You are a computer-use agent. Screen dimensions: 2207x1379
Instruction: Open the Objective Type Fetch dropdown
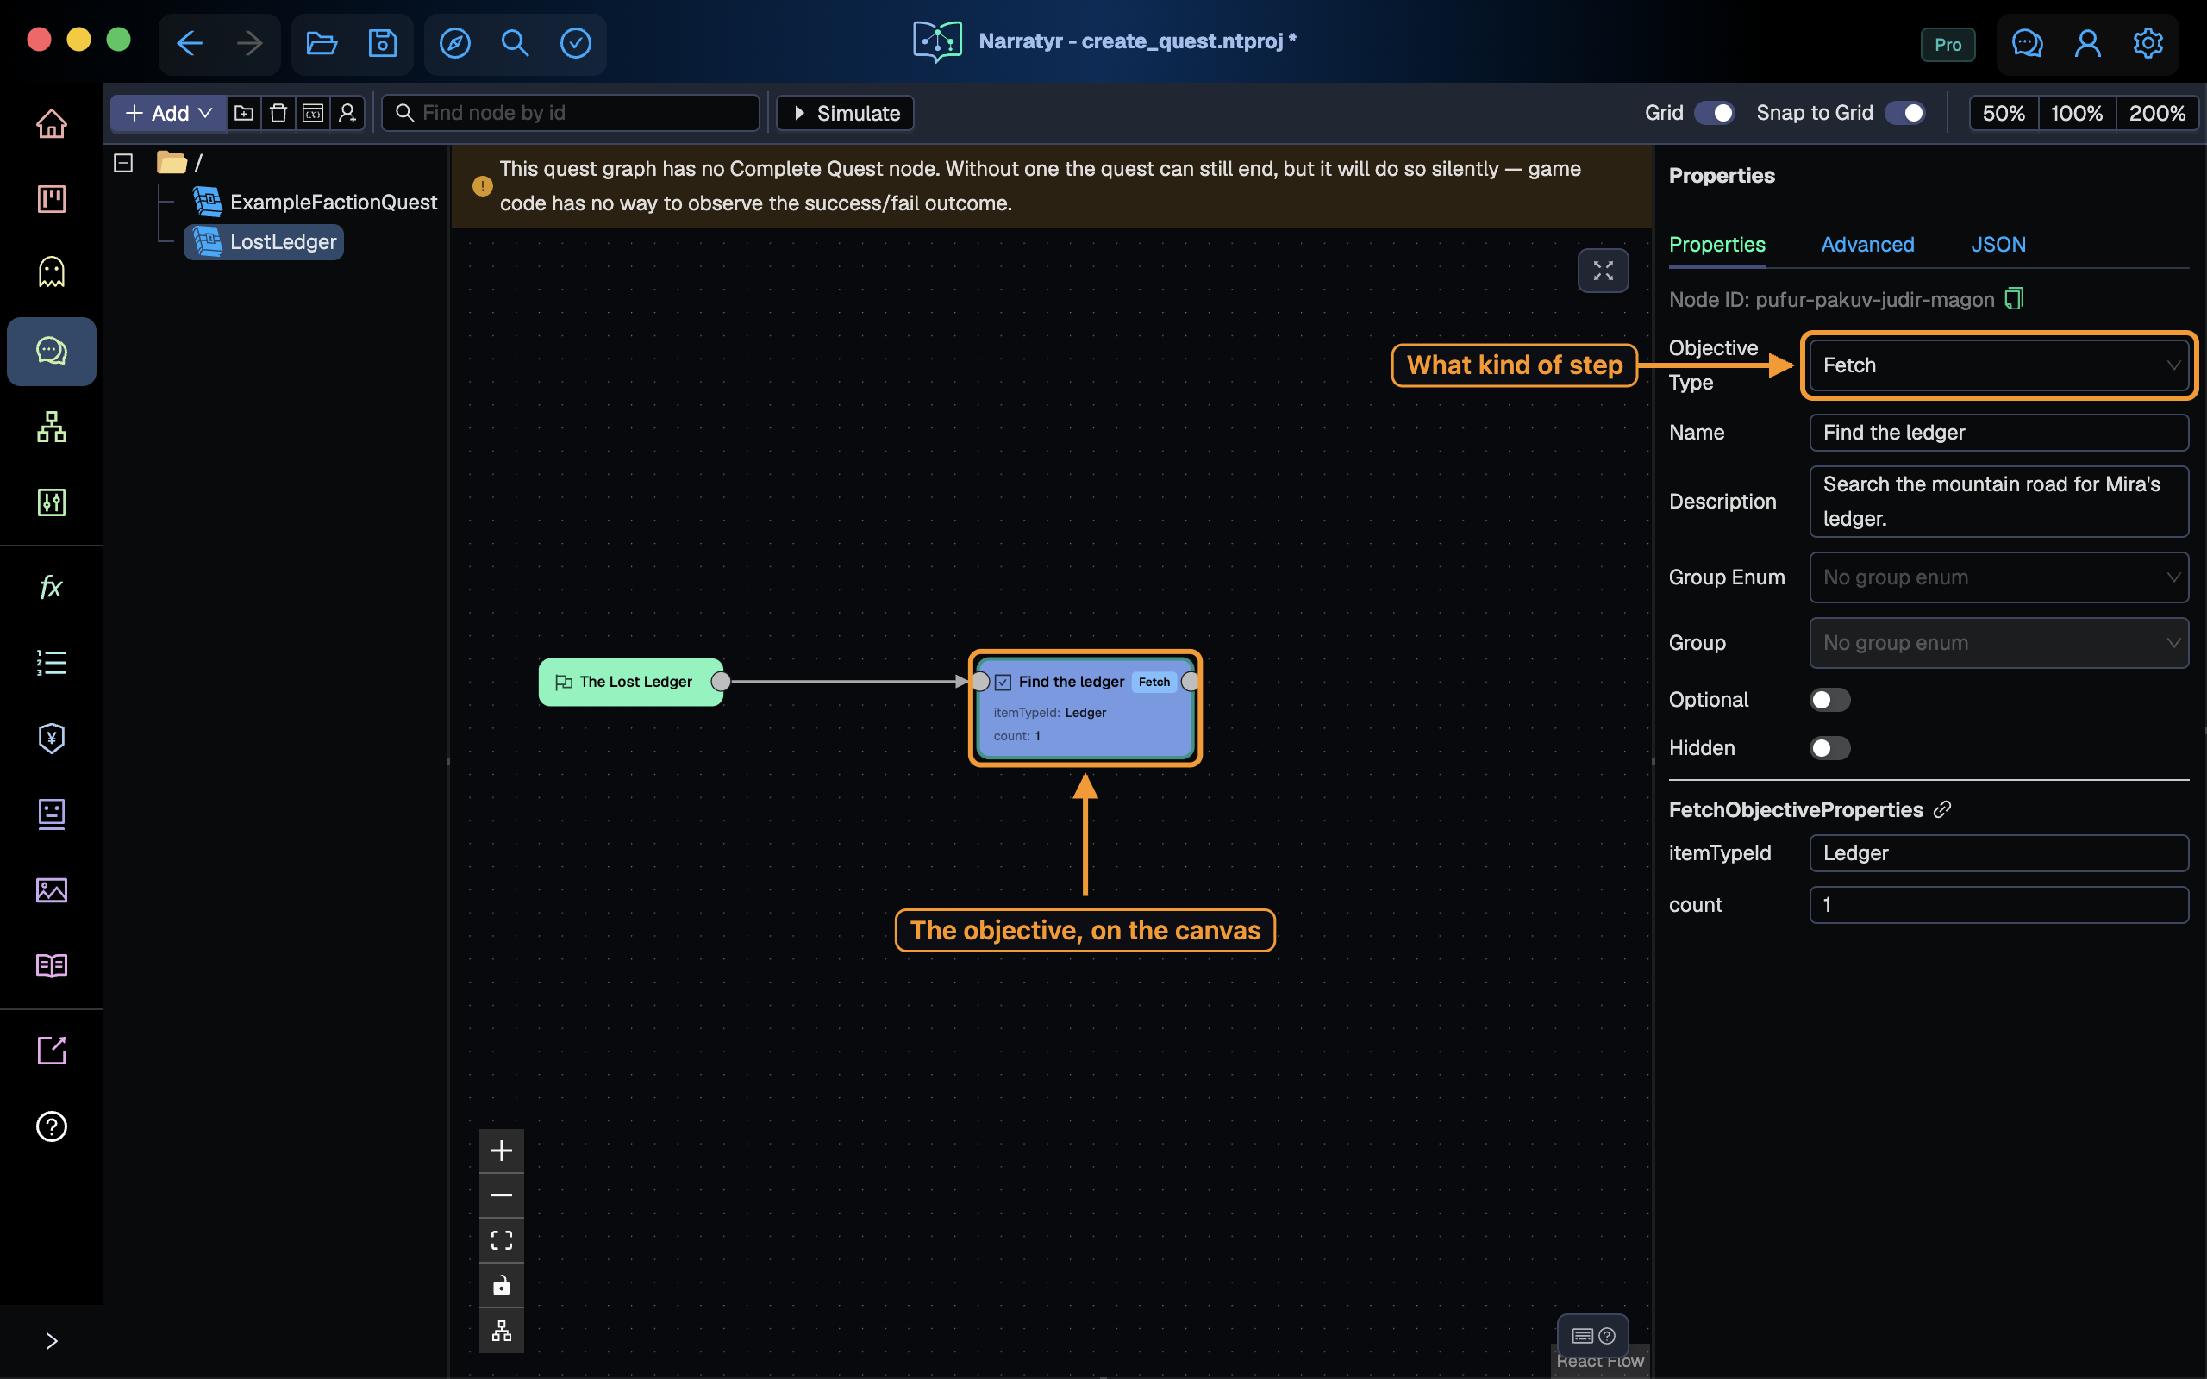pos(1998,365)
